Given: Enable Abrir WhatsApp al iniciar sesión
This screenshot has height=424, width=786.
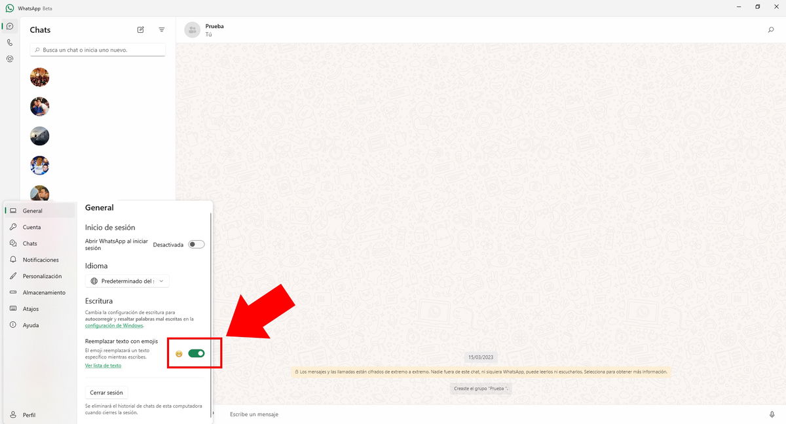Looking at the screenshot, I should pyautogui.click(x=196, y=243).
